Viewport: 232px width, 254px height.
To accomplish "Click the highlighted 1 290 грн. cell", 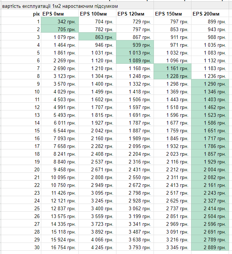I will (210, 84).
